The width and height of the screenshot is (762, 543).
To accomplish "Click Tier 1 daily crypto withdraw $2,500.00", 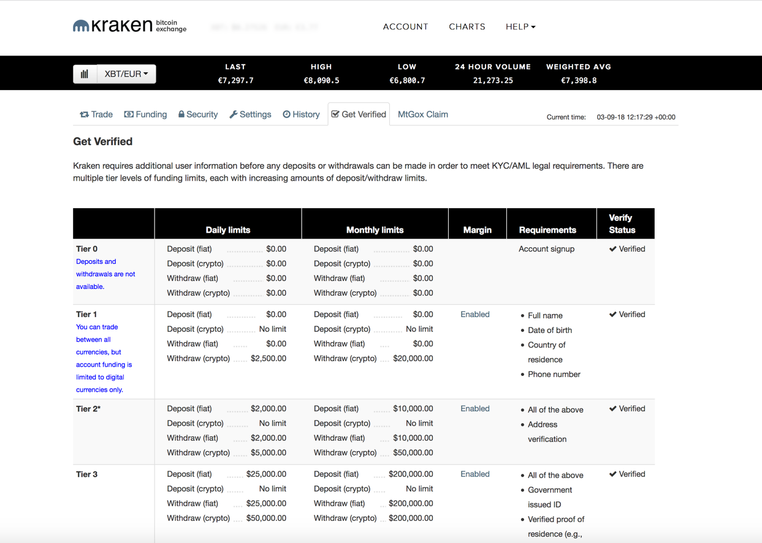I will pyautogui.click(x=268, y=359).
